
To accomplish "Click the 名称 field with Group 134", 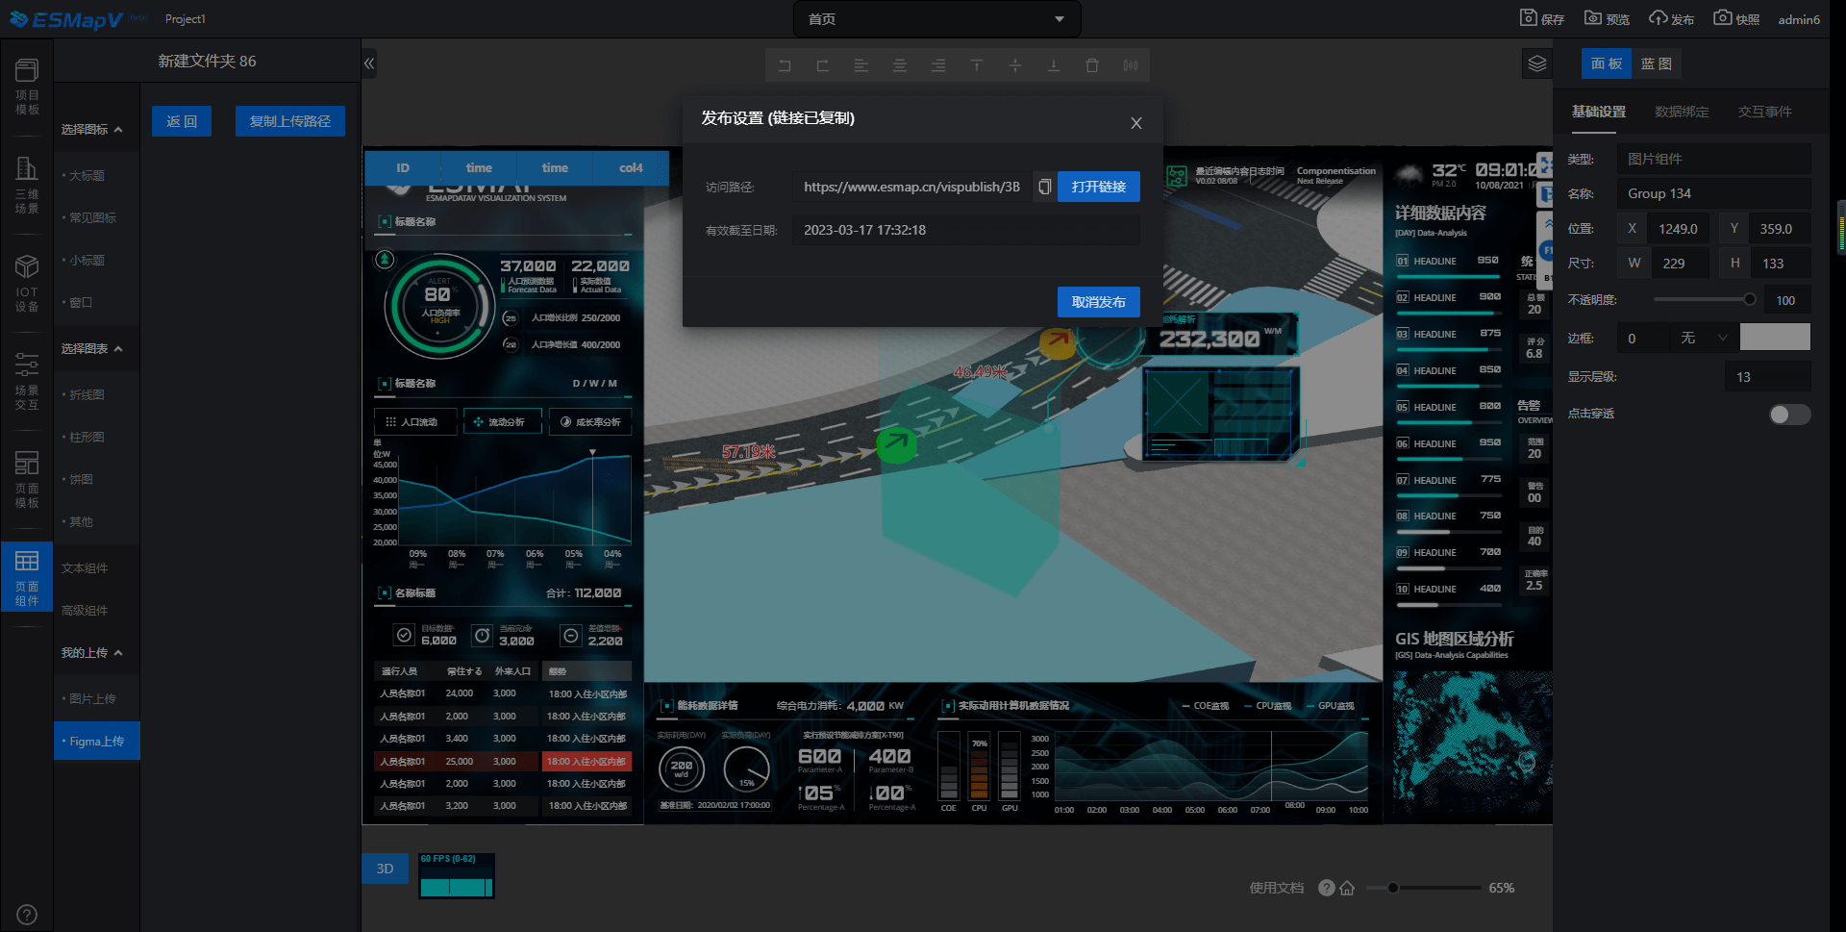I will 1712,193.
